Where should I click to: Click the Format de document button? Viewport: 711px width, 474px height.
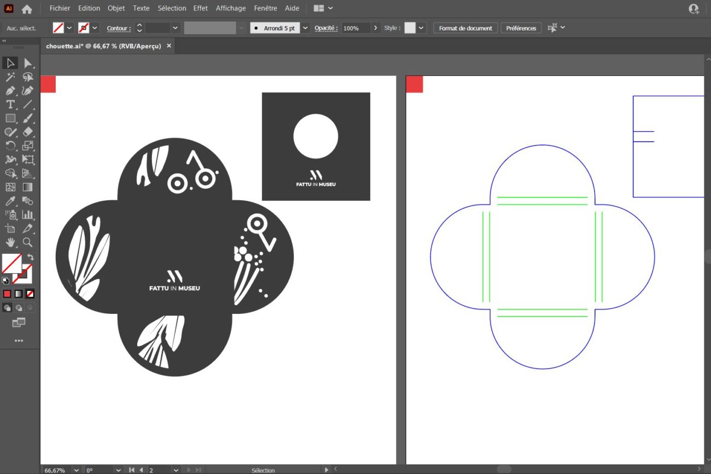tap(465, 28)
